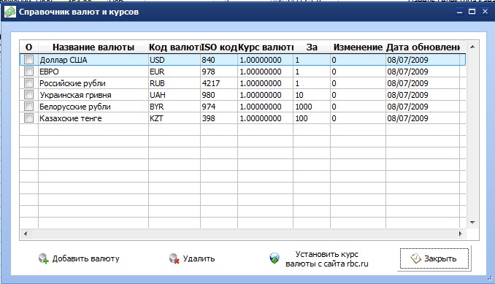495x284 pixels.
Task: Minimize the Справочник валют и курсов window
Action: coord(459,12)
